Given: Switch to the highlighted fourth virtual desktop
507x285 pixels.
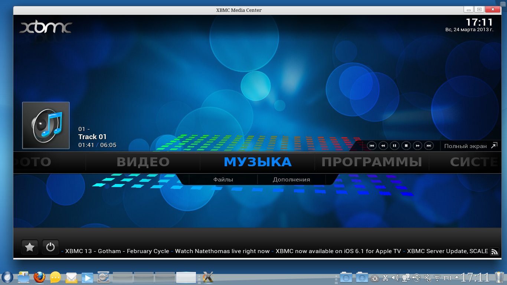Looking at the screenshot, I should [186, 278].
